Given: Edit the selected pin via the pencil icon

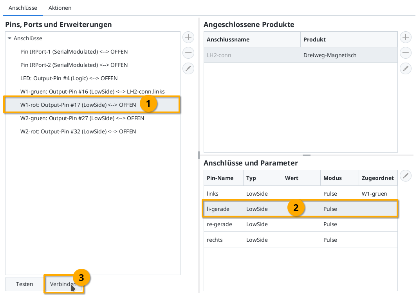Looking at the screenshot, I should click(x=188, y=68).
